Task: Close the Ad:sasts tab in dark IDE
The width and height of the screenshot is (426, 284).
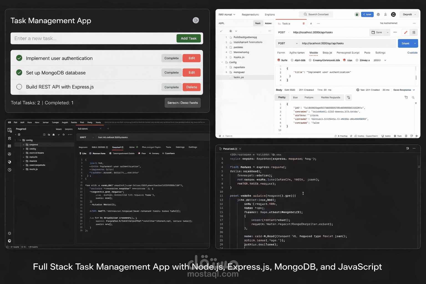Action: point(100,129)
